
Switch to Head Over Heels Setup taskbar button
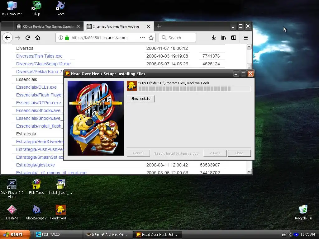coord(157,235)
